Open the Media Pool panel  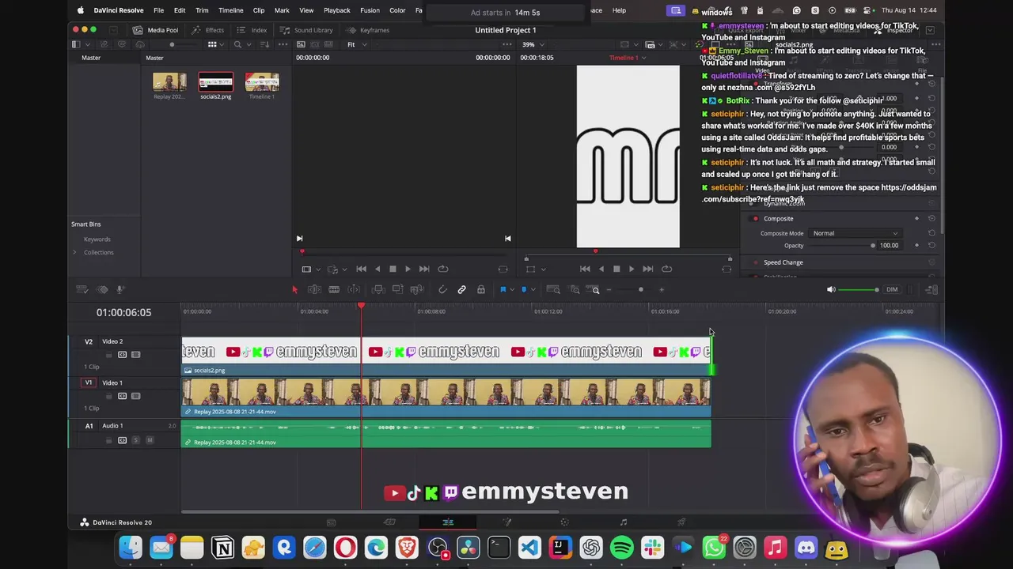pyautogui.click(x=155, y=30)
